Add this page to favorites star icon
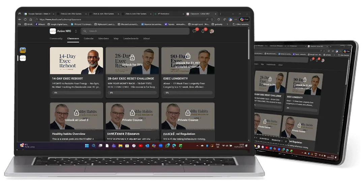 click(212, 20)
